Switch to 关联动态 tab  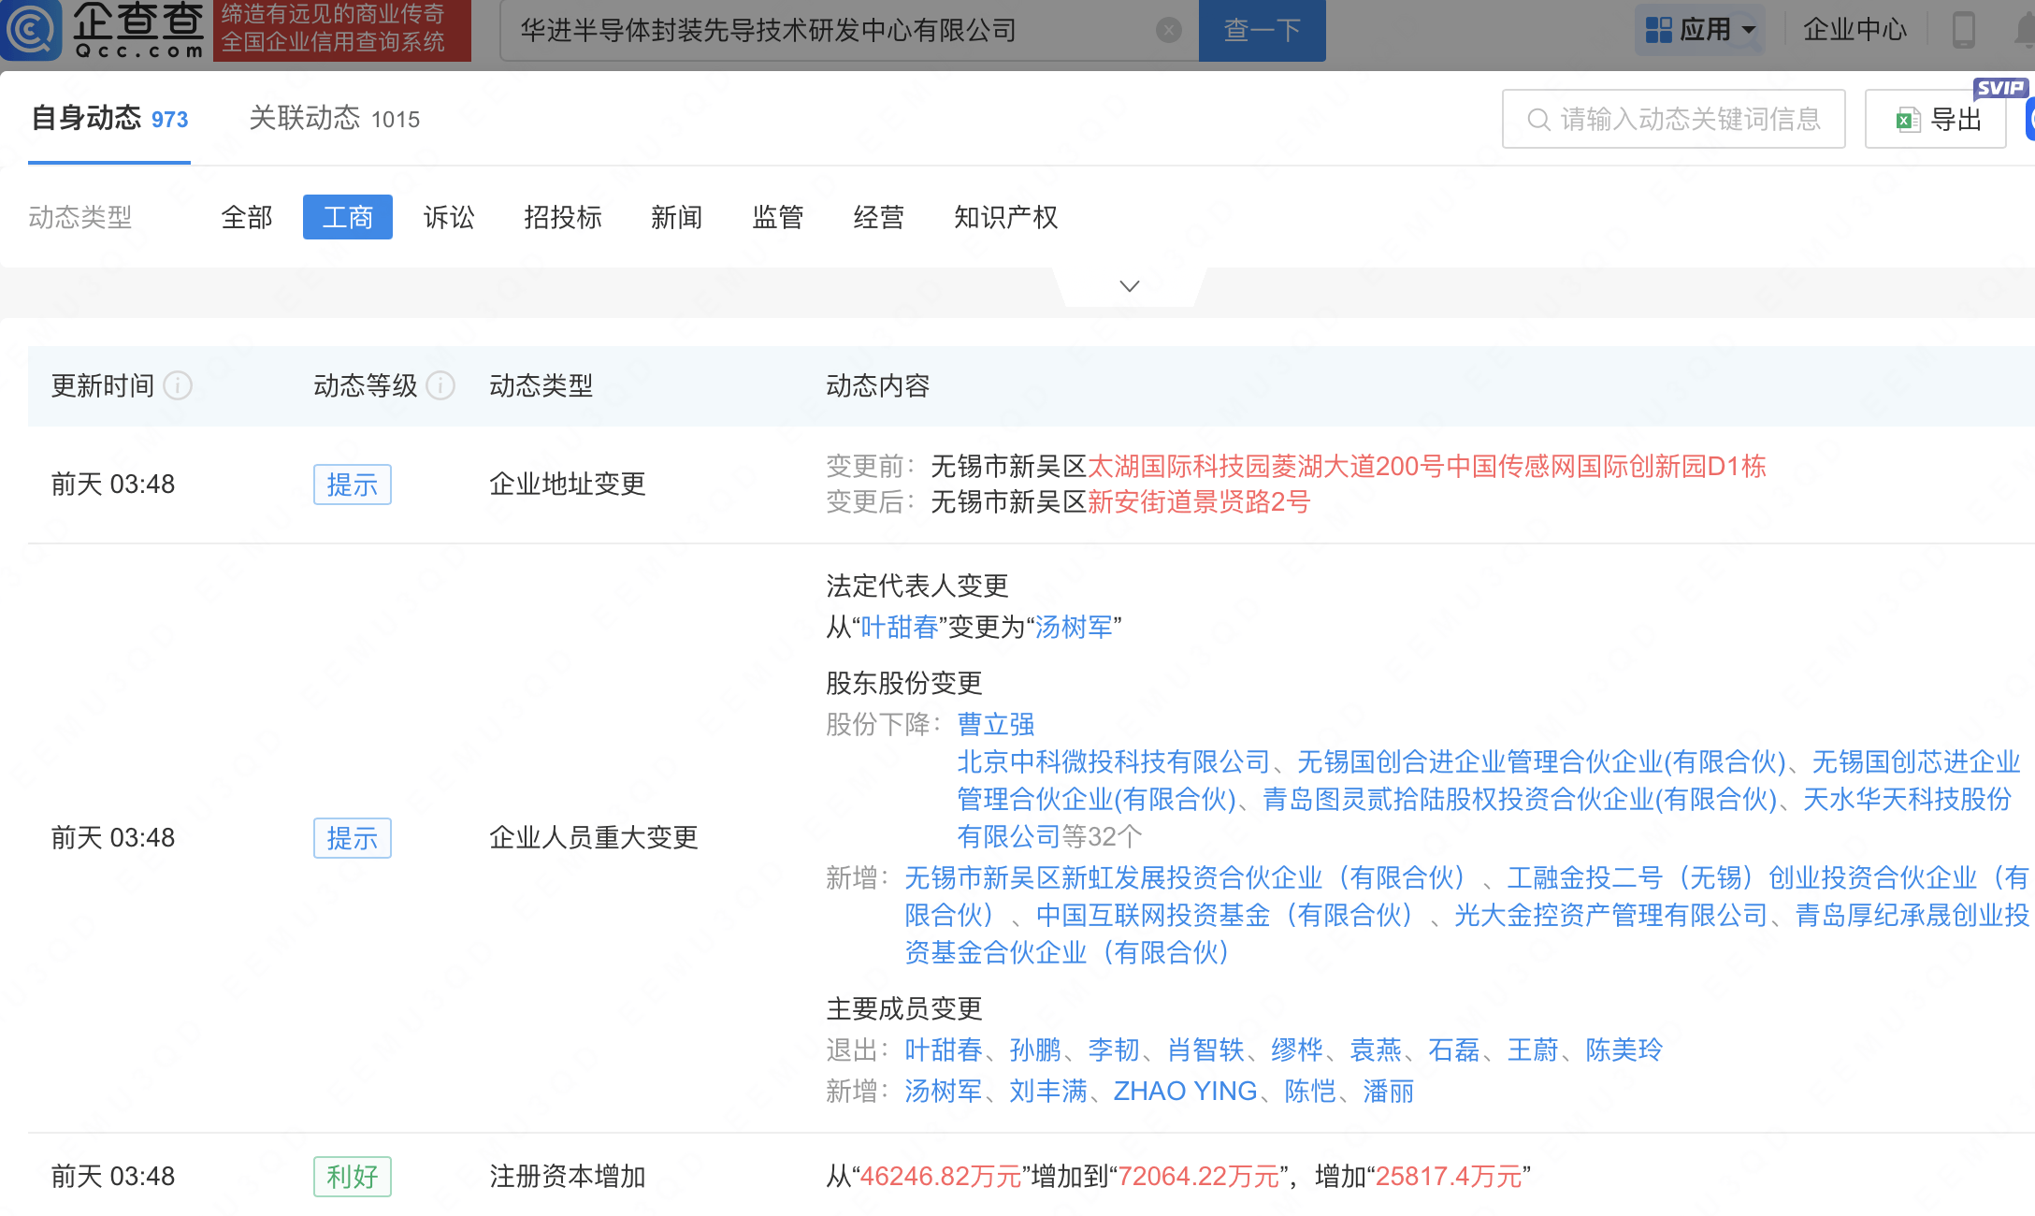click(x=334, y=119)
